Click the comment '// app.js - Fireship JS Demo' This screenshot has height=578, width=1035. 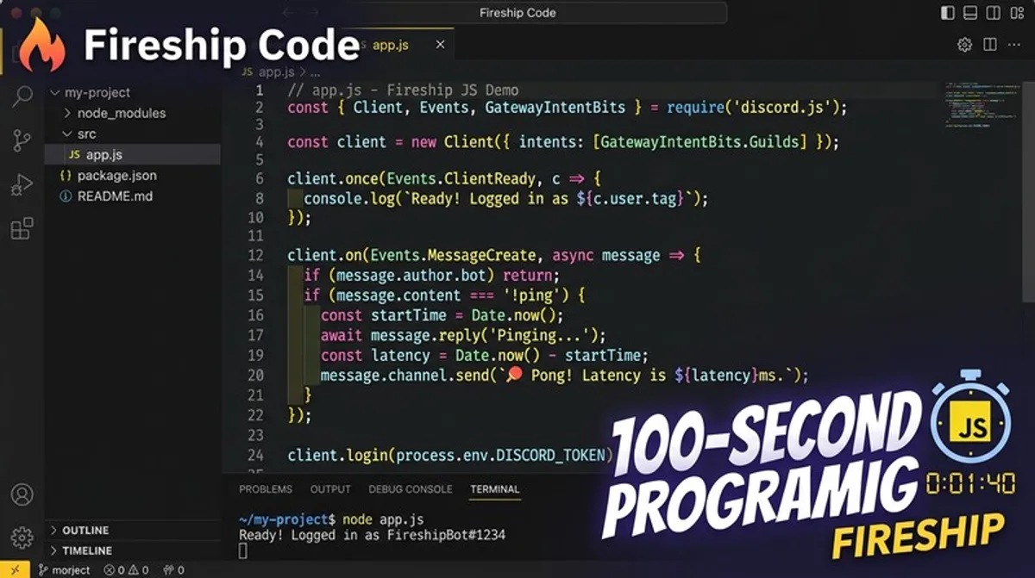coord(403,90)
